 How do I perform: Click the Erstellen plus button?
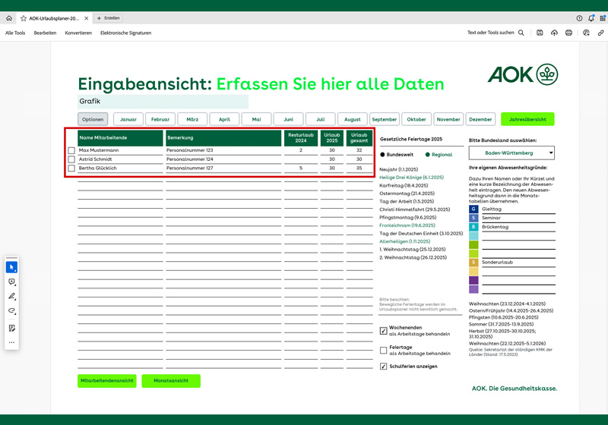tap(108, 18)
